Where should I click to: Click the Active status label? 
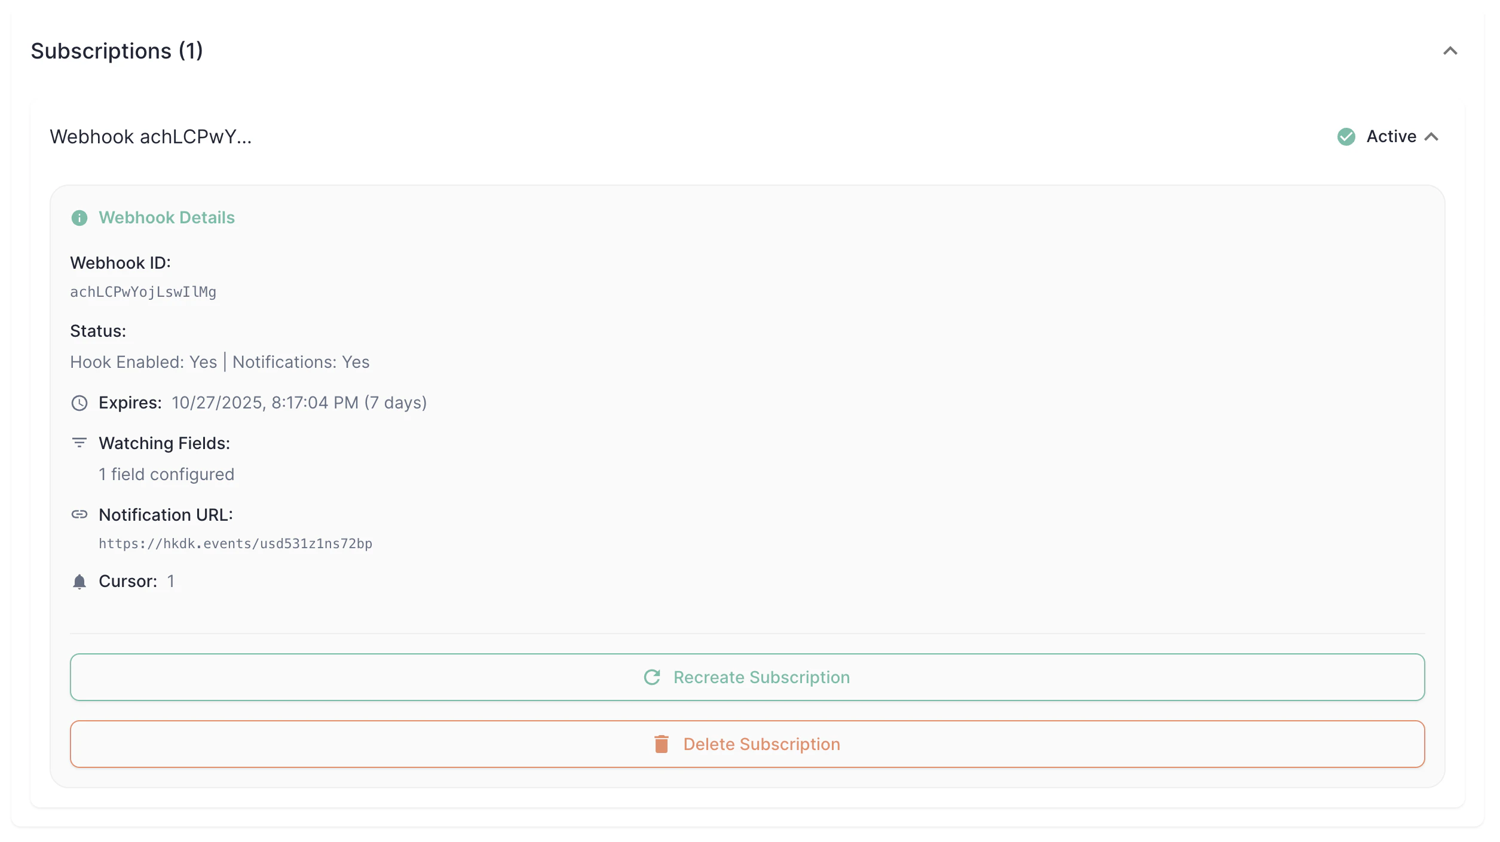click(1391, 137)
